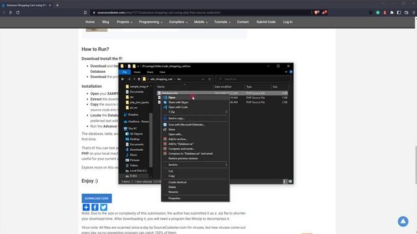Switch to Explorer Home ribbon tab
417x234 pixels.
tap(137, 72)
